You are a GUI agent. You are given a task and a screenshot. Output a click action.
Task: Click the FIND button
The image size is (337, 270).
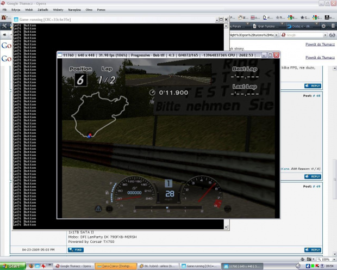coord(76,250)
